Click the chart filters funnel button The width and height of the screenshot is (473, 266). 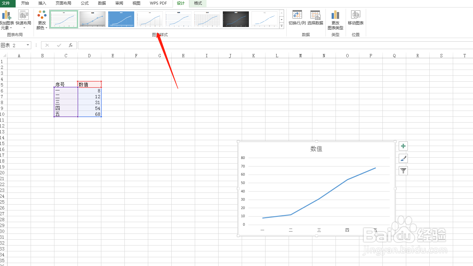pyautogui.click(x=403, y=171)
